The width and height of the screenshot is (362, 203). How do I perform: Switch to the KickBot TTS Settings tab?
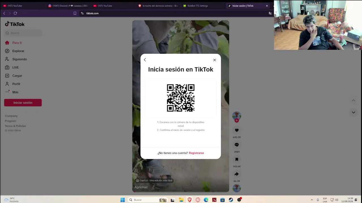pos(204,6)
